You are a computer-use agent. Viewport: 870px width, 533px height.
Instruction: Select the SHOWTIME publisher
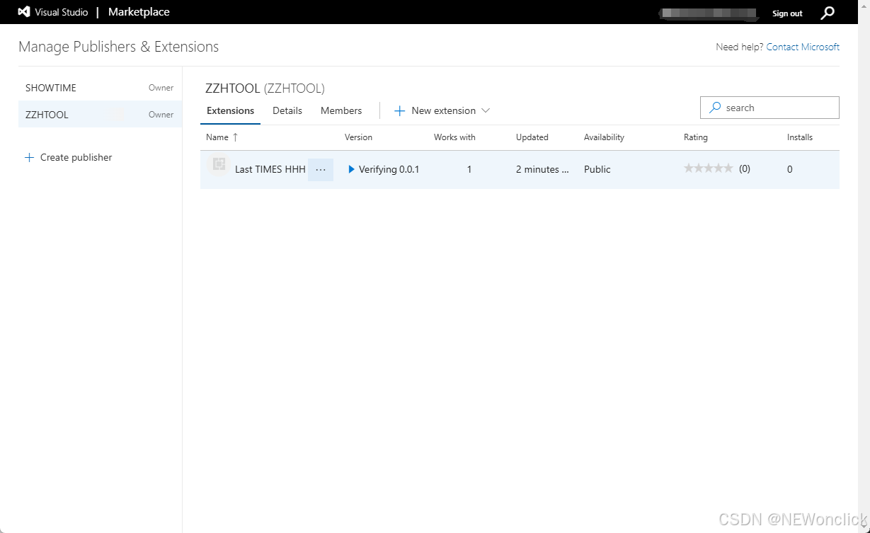click(100, 88)
